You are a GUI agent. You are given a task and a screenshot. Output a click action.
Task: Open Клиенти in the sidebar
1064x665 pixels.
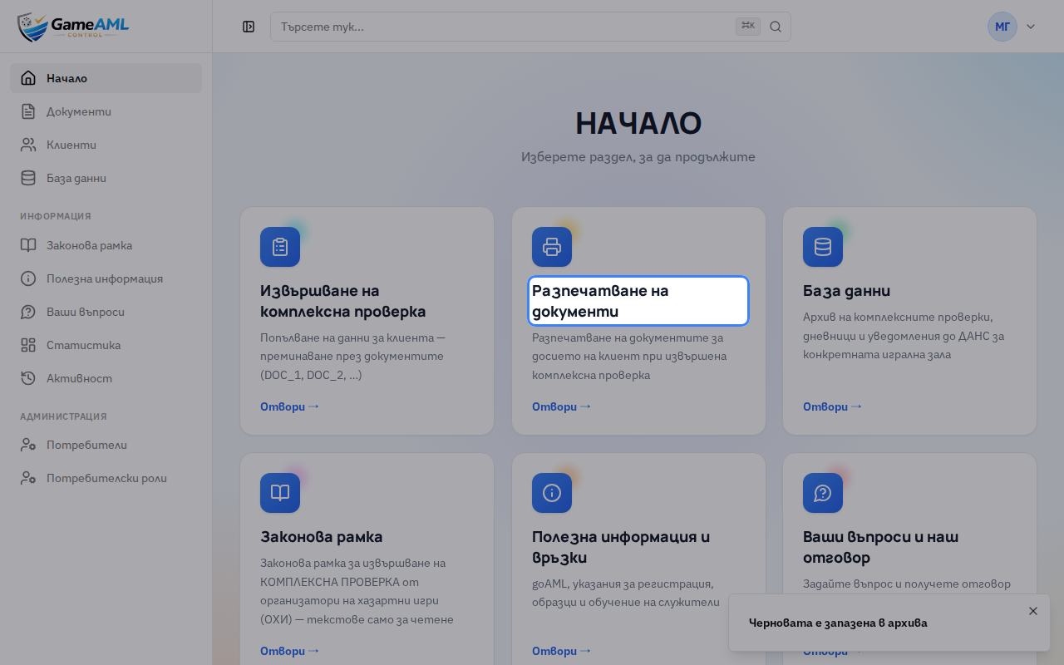coord(106,145)
